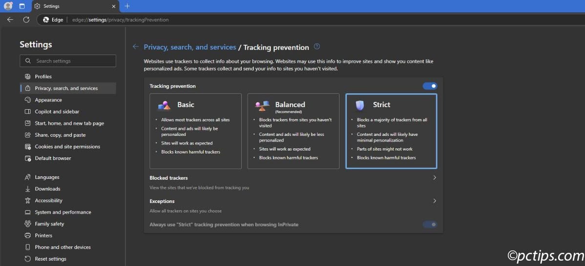This screenshot has height=266, width=585.
Task: Select the Basic tracking prevention option
Action: pos(195,131)
